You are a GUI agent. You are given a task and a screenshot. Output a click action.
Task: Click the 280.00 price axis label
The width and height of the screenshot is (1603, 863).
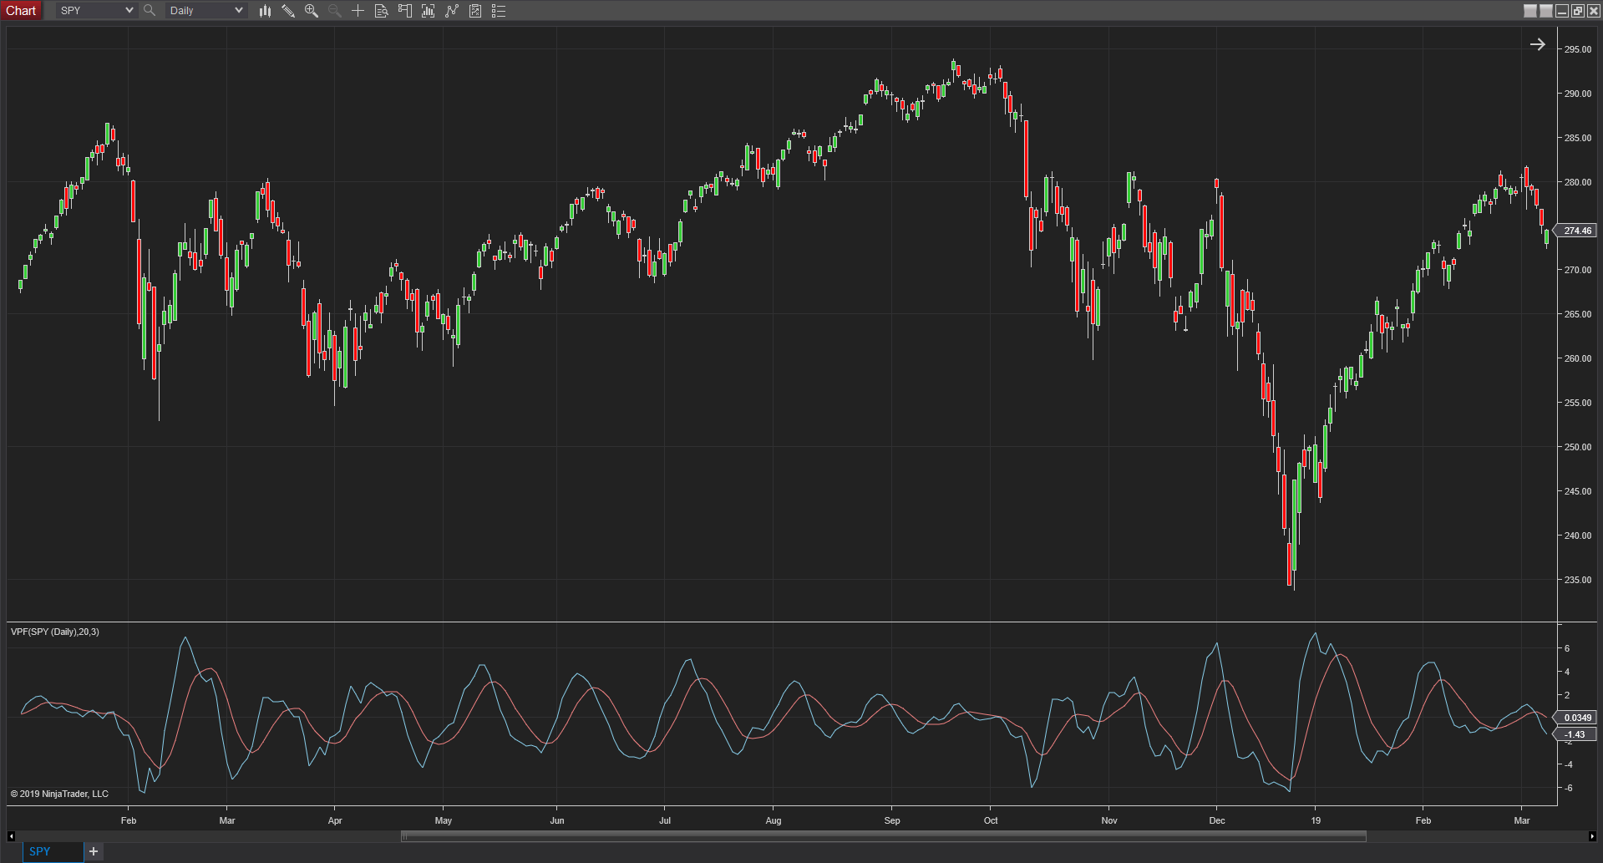[1578, 182]
